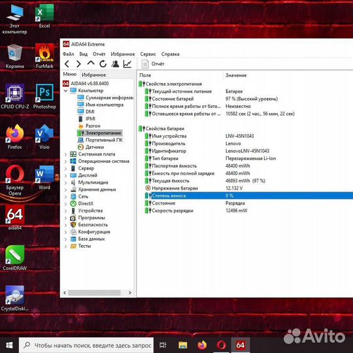Click the Windows Start button

click(9, 345)
